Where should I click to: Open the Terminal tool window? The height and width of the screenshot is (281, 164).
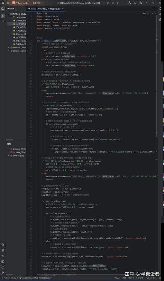[3, 262]
